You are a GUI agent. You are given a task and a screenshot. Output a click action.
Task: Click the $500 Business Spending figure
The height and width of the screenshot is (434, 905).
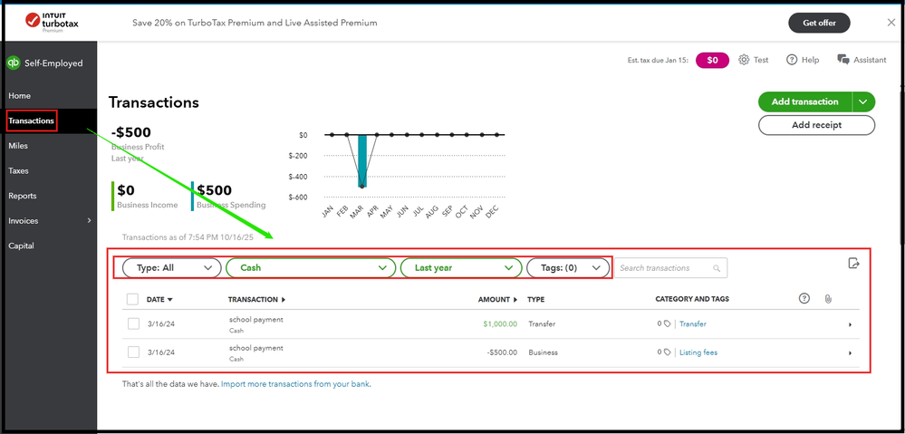click(215, 190)
